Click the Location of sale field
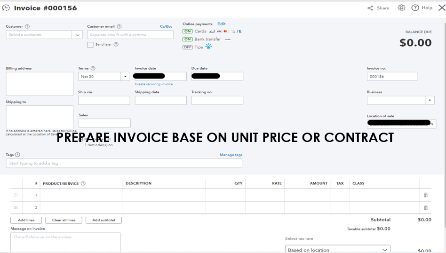 coord(401,124)
